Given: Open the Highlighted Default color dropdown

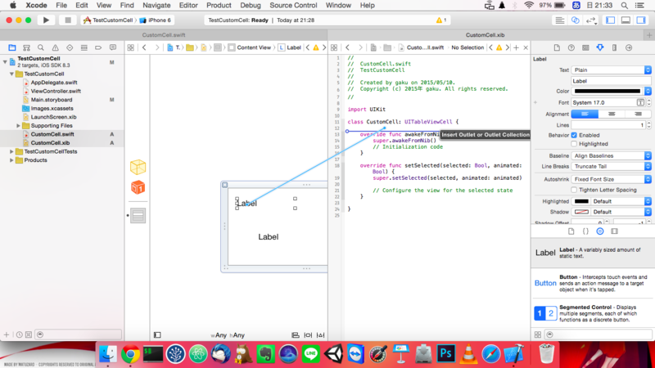Looking at the screenshot, I should pos(621,201).
